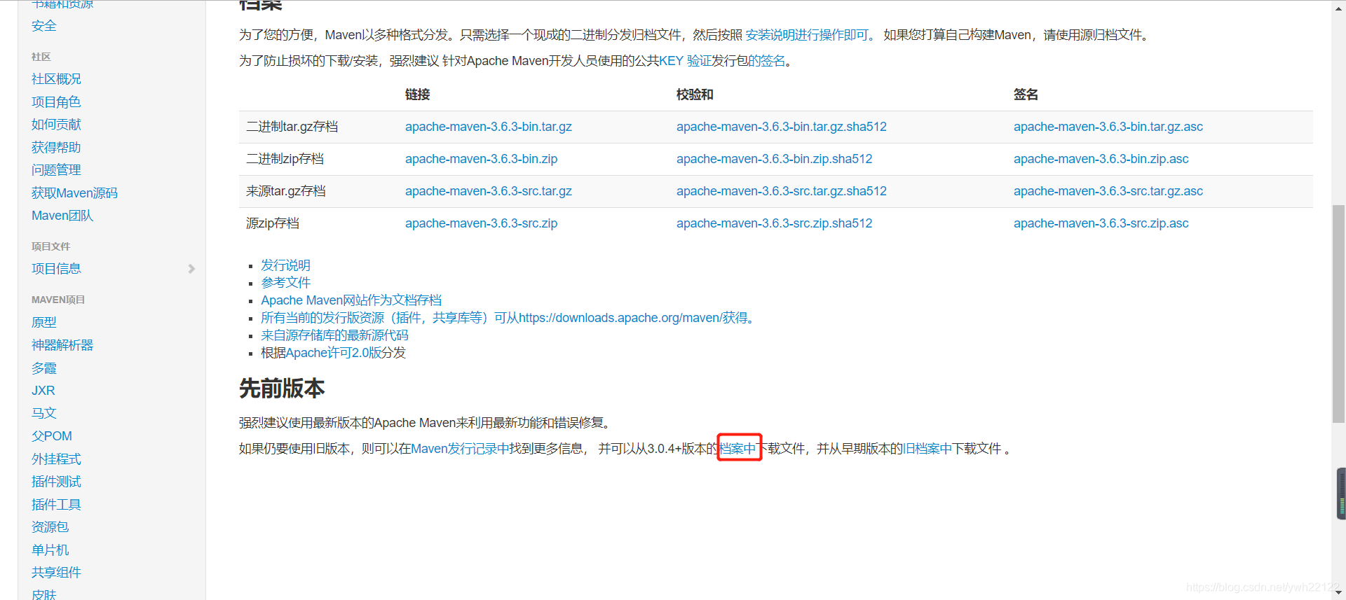The height and width of the screenshot is (600, 1346).
Task: Open the JXR sidebar link
Action: 43,391
